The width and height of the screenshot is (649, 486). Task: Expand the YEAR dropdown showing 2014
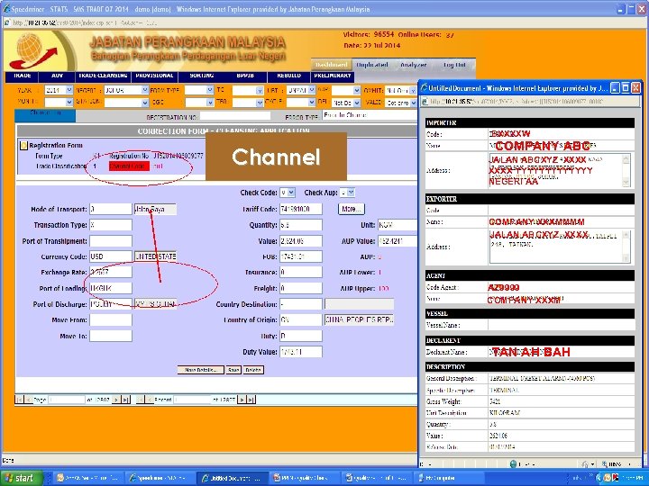69,90
